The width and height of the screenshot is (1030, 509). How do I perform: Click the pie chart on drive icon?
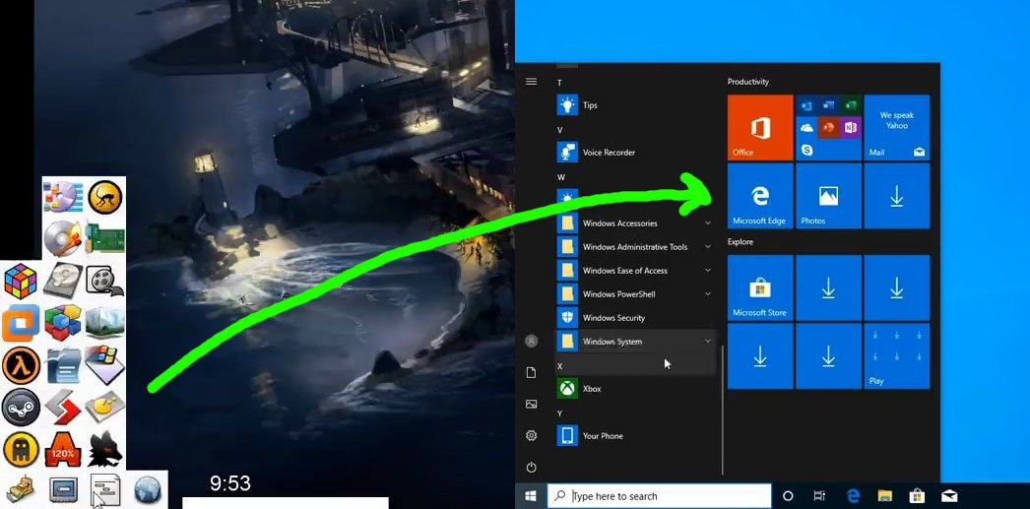[x=105, y=408]
